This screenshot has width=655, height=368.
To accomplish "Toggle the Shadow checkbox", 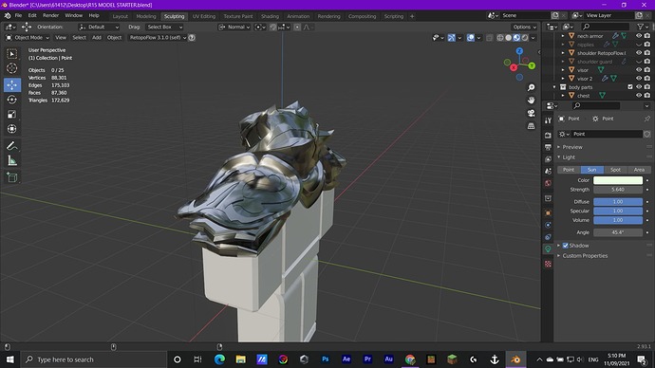I will pyautogui.click(x=565, y=246).
